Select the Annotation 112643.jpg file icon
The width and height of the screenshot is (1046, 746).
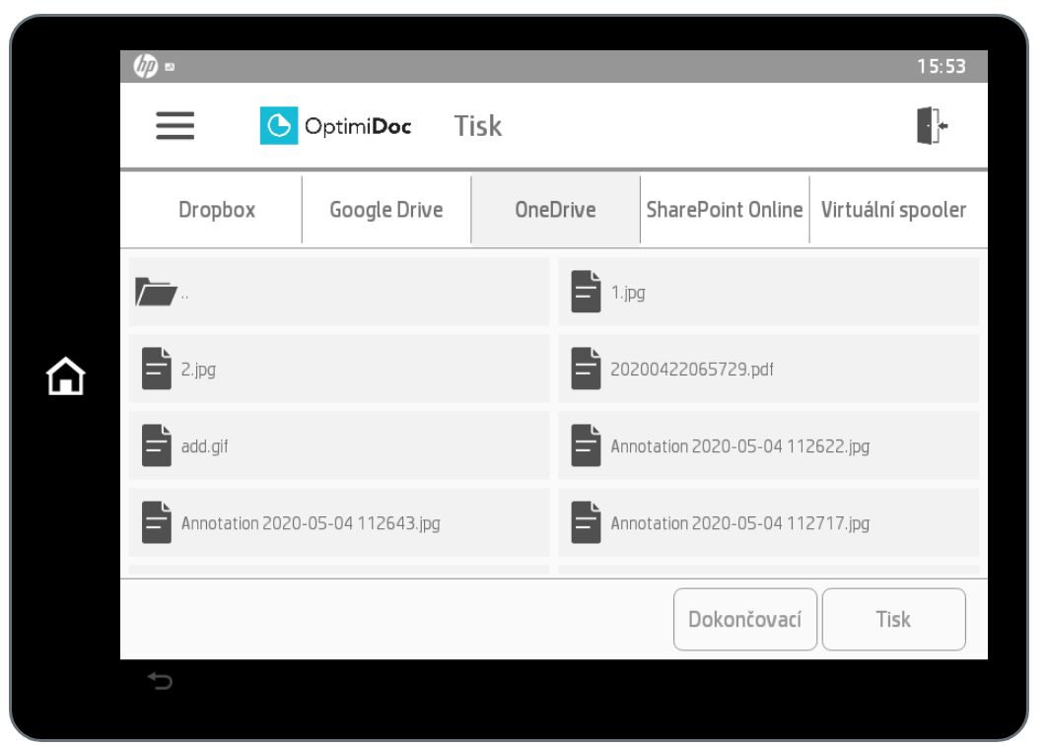pyautogui.click(x=156, y=522)
